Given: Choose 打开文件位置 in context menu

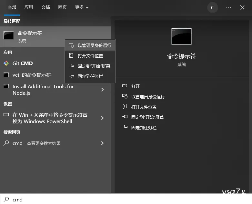Looking at the screenshot, I should (90, 56).
